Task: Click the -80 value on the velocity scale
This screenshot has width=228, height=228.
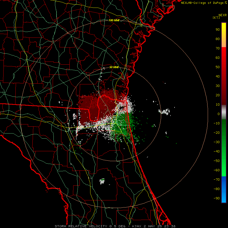Action: coord(217,189)
